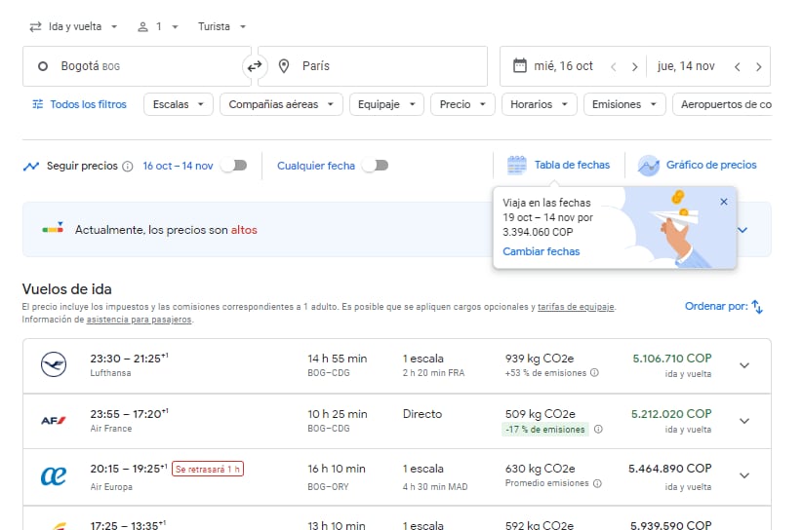Viewport: 803px width, 530px height.
Task: Select Lufthansa 5.106.710 COP price
Action: pos(672,359)
